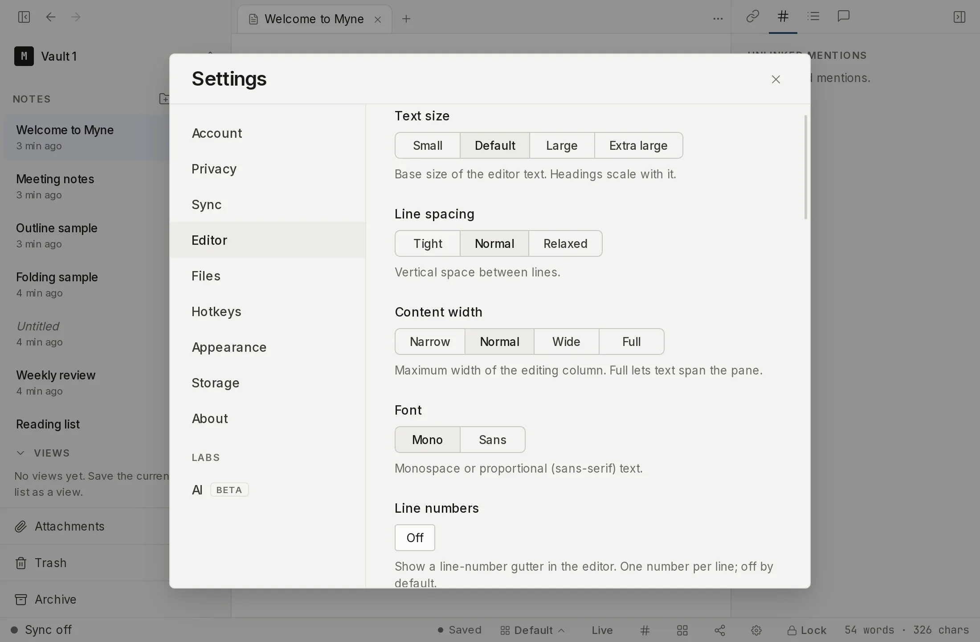Click the paperclip Attachments icon

point(20,527)
